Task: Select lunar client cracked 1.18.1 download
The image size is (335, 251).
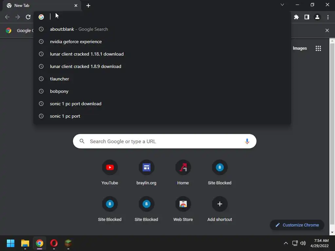Action: point(162,54)
